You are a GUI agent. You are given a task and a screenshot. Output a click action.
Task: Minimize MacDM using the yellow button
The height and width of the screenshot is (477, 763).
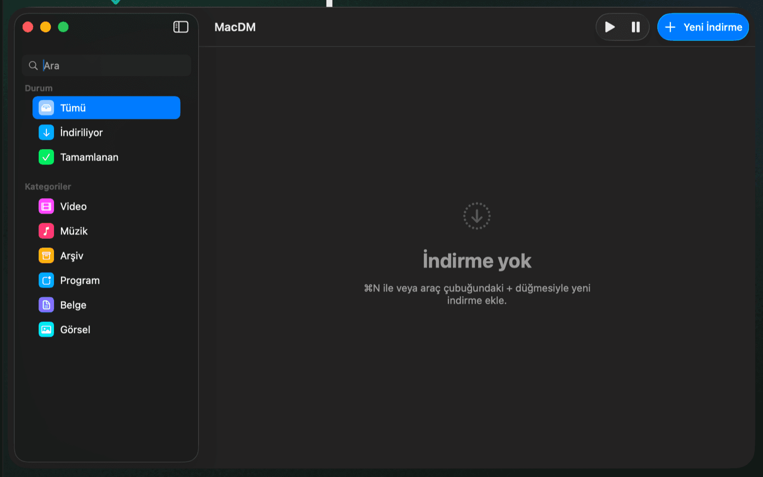coord(46,27)
